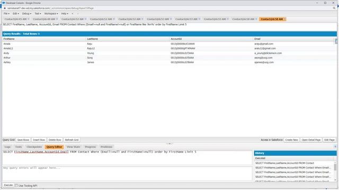This screenshot has width=339, height=190.
Task: Select the 'Song' LastName cell
Action: tap(128, 58)
